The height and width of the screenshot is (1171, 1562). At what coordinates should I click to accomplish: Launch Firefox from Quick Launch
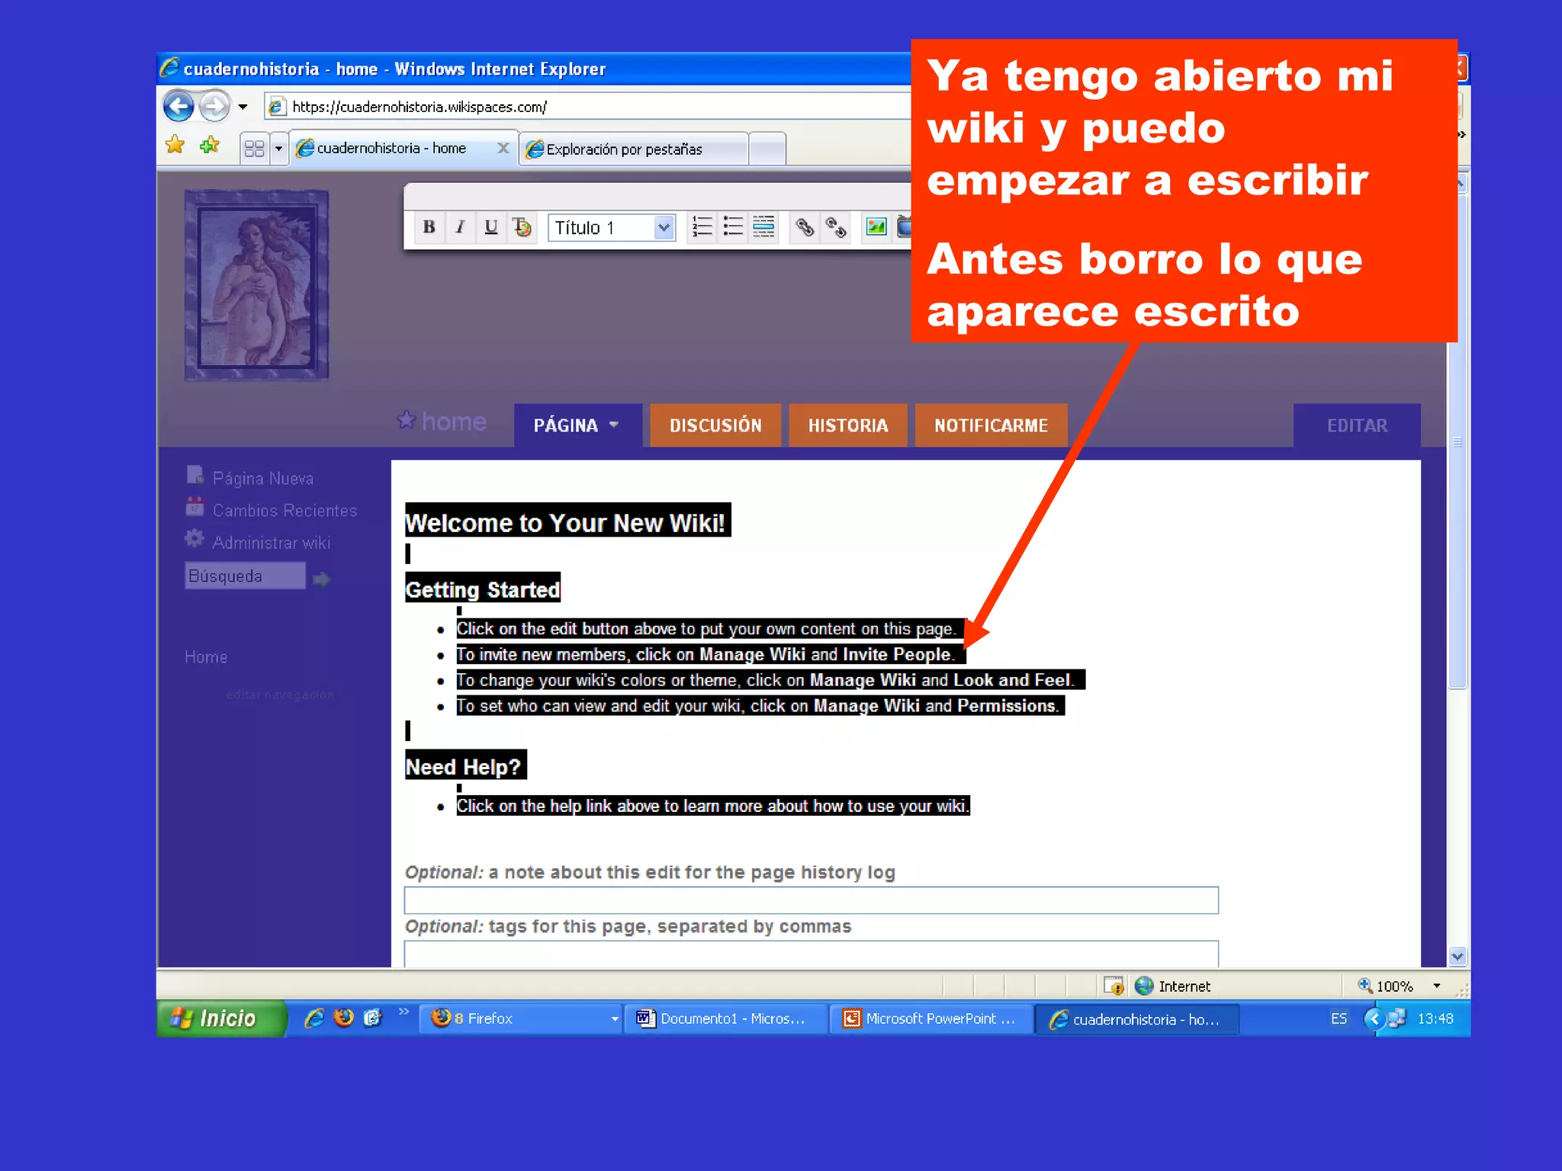[344, 1018]
